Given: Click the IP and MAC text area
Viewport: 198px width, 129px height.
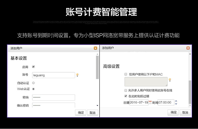Looking at the screenshot, I should [x=146, y=82].
